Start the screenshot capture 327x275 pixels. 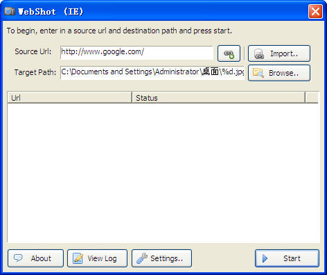[x=287, y=258]
